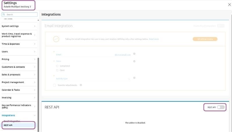This screenshot has height=132, width=232.
Task: Click 'Askele HubSpot testiorg 3' organization name
Action: tap(17, 7)
